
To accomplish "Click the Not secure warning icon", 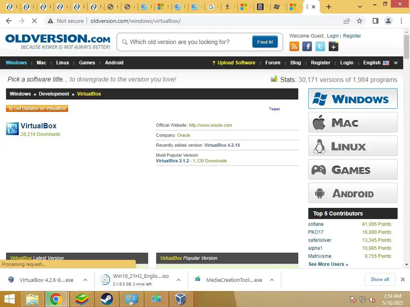I will pos(50,21).
